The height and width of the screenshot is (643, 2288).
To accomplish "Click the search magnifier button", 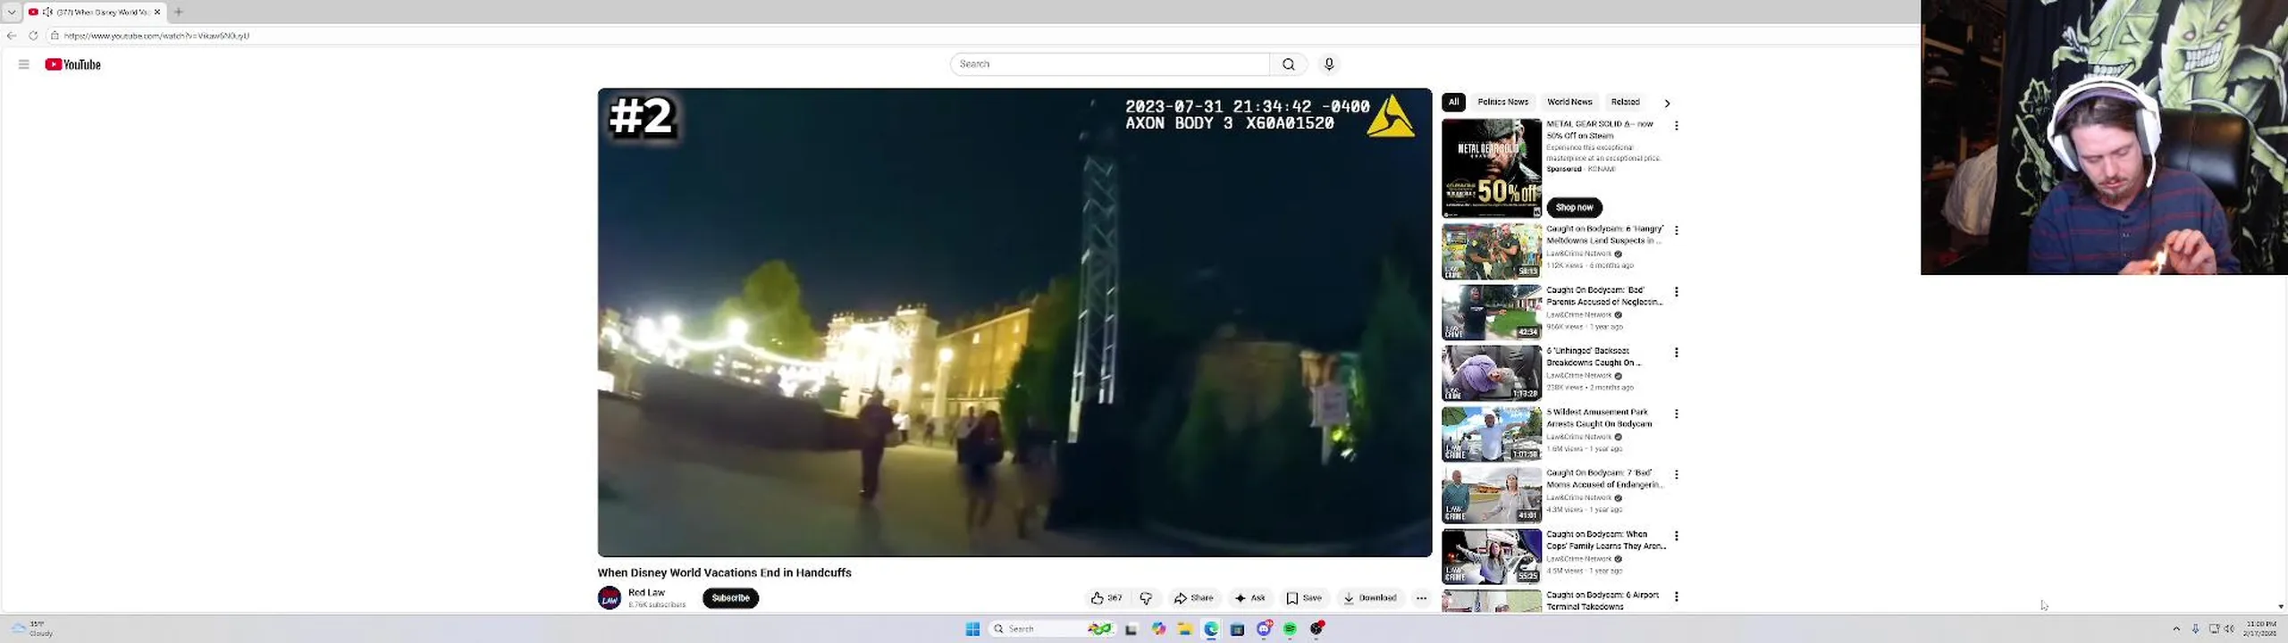I will point(1288,64).
